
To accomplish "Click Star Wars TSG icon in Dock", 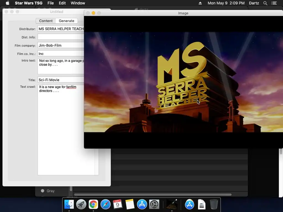I will 172,205.
